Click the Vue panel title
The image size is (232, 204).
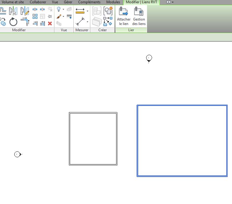click(x=64, y=30)
